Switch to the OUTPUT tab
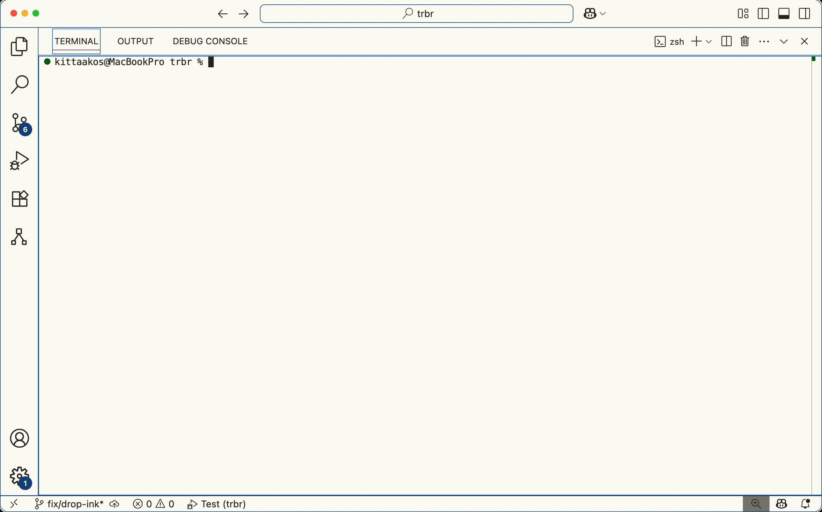 pos(135,41)
